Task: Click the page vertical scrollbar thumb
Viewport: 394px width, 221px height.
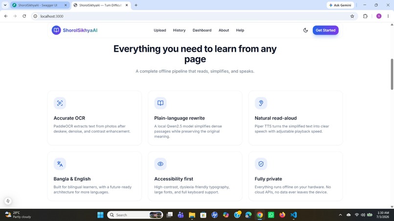Action: (x=392, y=74)
